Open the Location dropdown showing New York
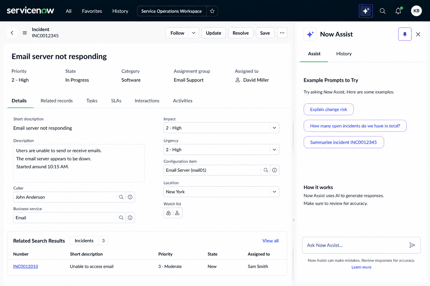 point(221,192)
